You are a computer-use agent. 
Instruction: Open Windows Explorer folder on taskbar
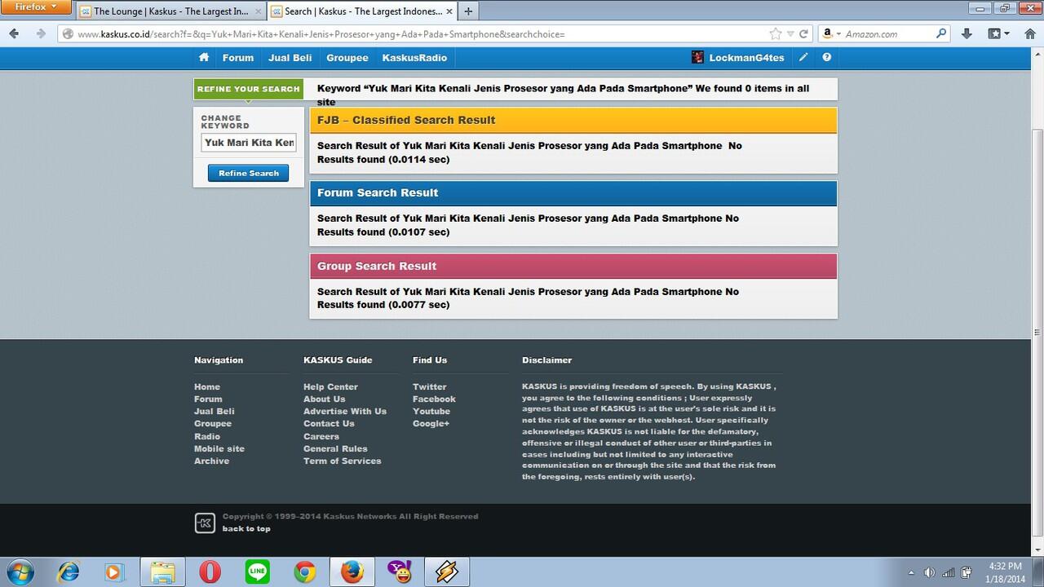pos(163,572)
